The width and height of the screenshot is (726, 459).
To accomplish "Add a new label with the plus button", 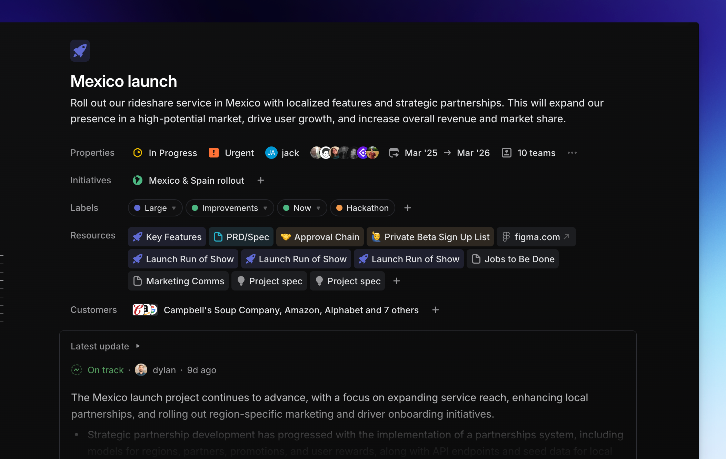I will (407, 208).
